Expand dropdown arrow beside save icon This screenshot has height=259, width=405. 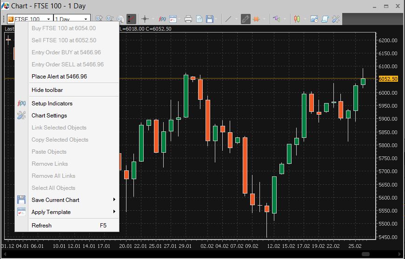point(216,19)
